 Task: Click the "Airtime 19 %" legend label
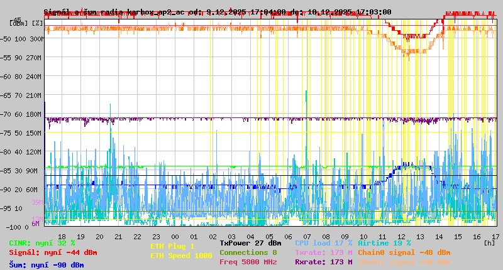384,243
